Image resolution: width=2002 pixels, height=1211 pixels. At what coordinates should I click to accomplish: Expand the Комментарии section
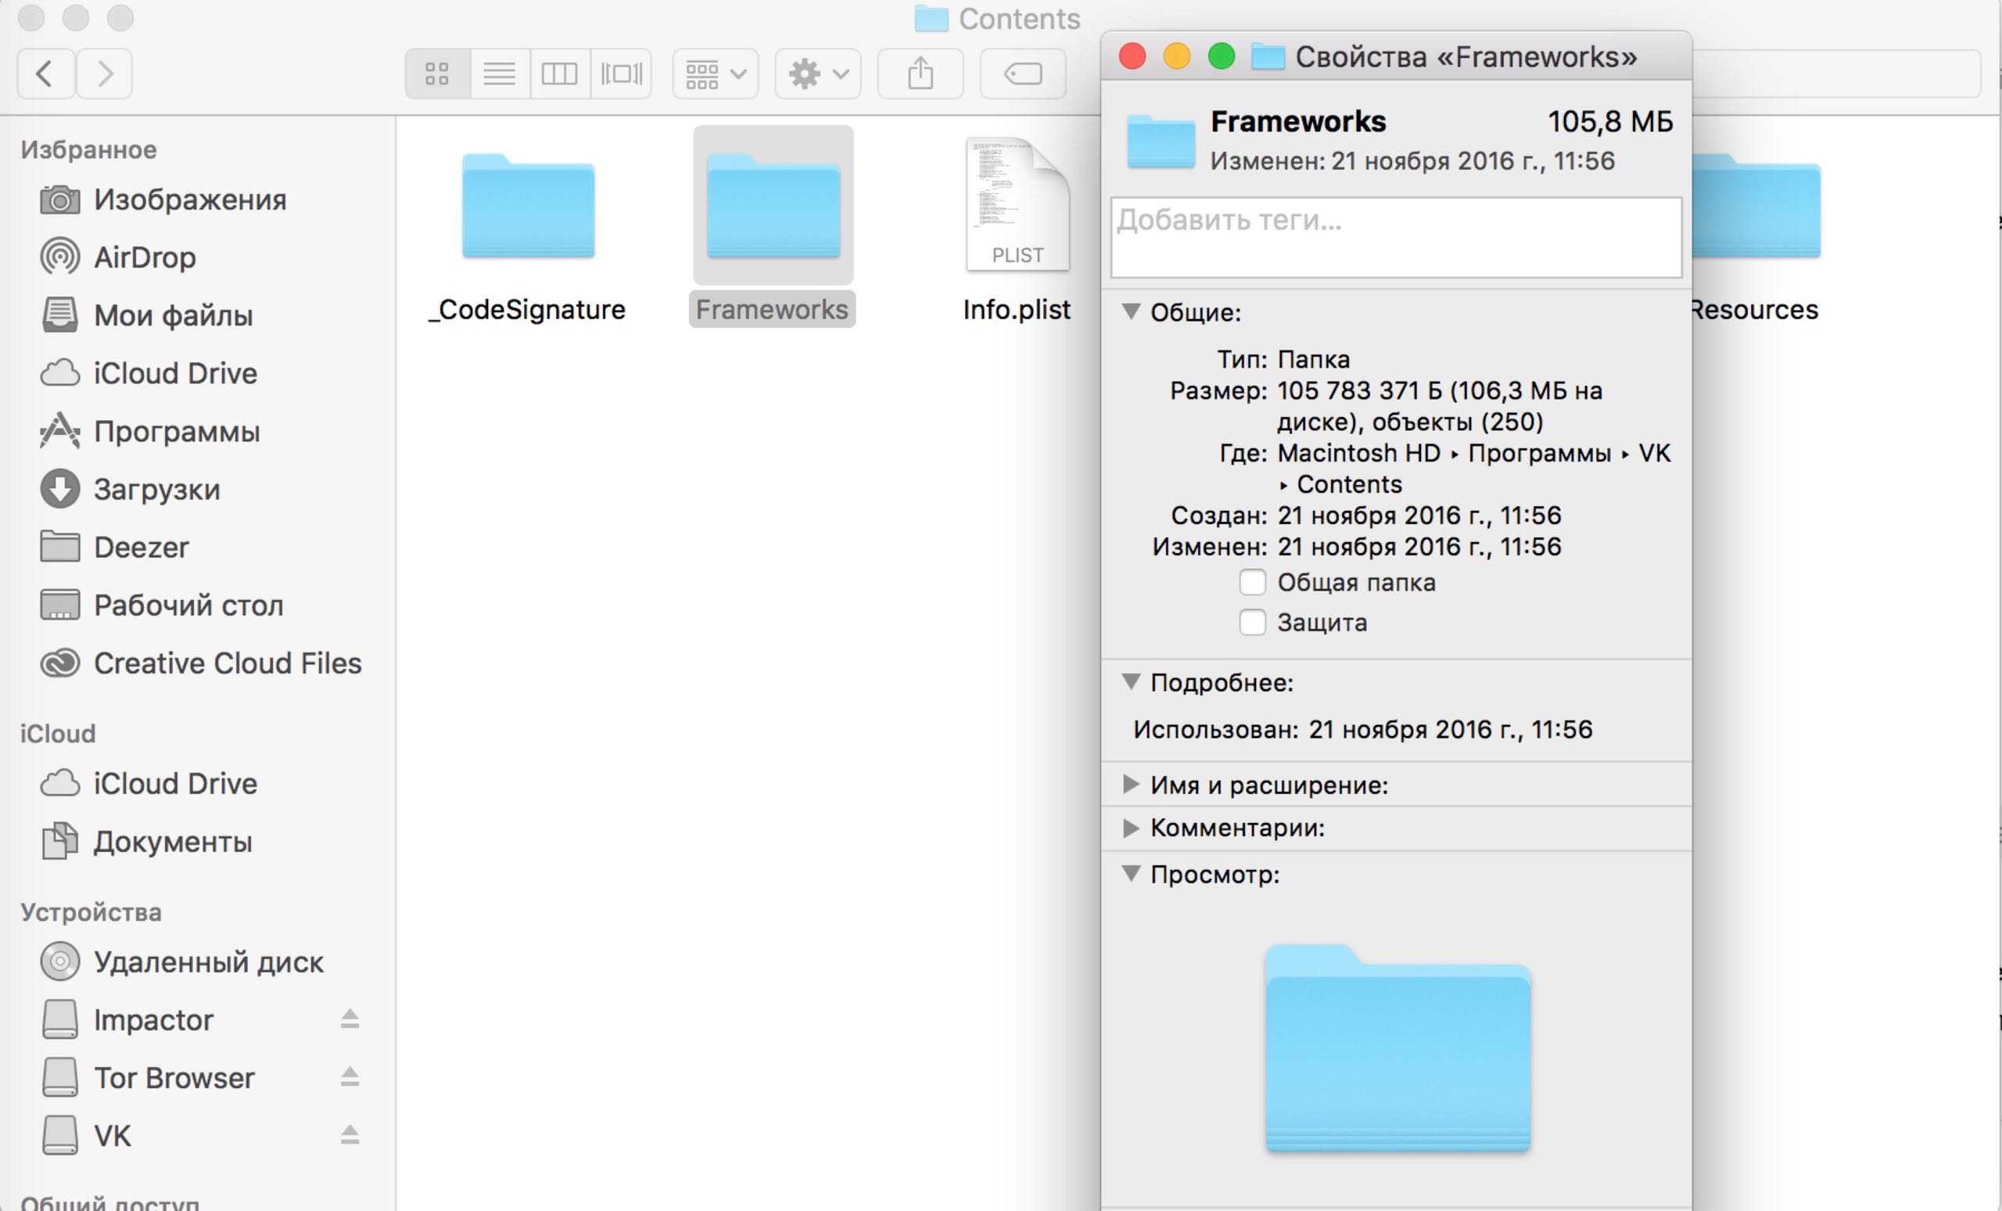[1130, 828]
